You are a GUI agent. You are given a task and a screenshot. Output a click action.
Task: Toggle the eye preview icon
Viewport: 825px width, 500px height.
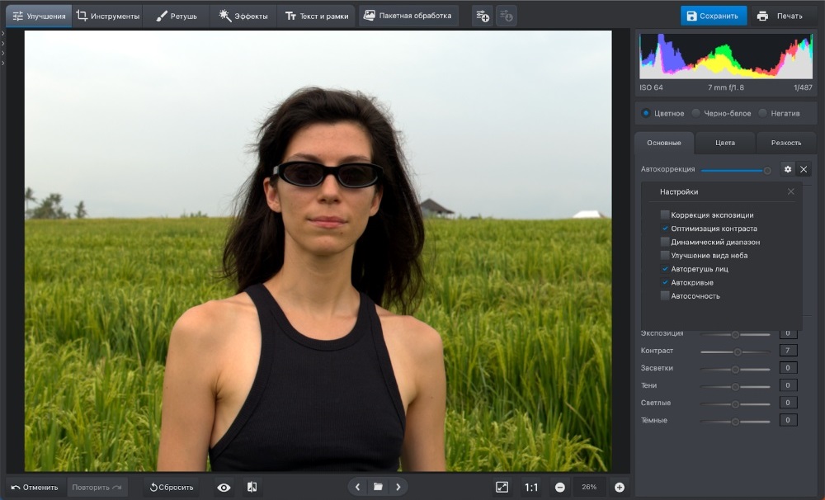click(x=224, y=488)
